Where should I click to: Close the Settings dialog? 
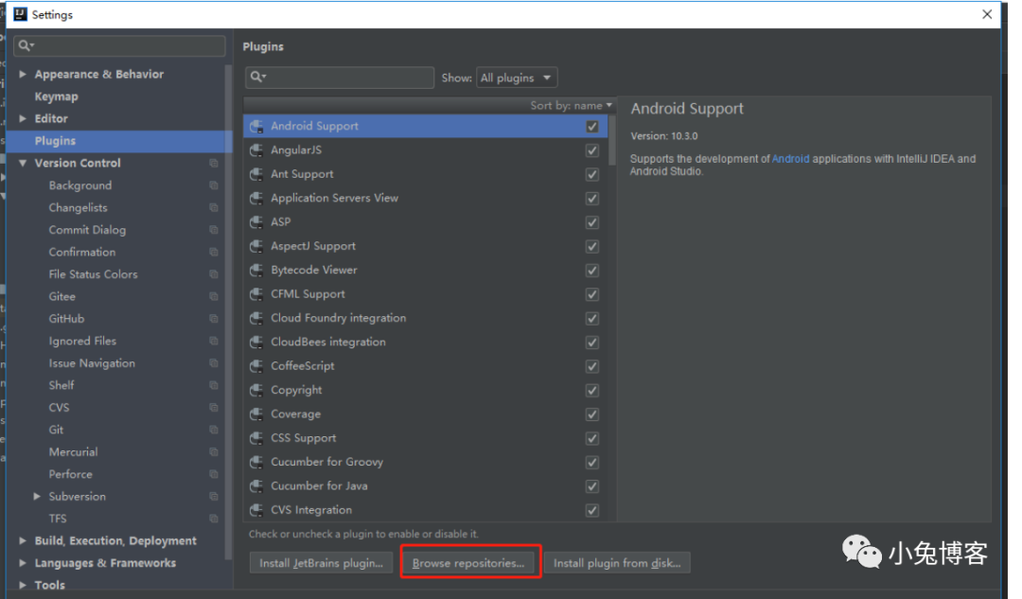click(x=987, y=14)
